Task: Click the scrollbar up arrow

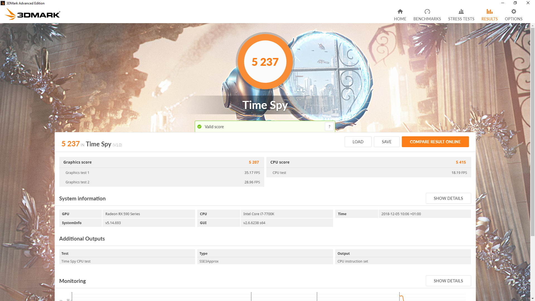Action: pos(532,26)
